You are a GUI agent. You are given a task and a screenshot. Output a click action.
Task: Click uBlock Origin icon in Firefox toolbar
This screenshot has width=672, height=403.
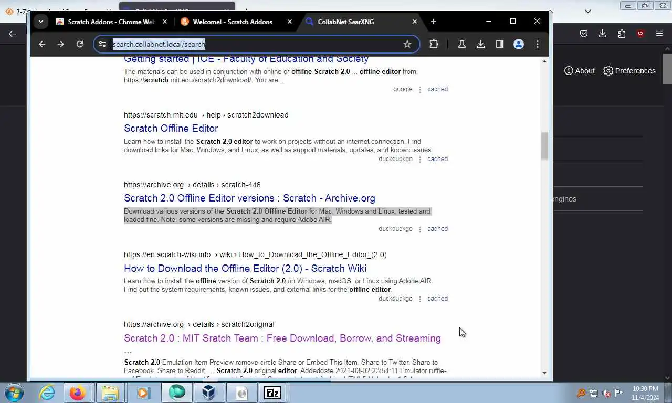point(640,34)
